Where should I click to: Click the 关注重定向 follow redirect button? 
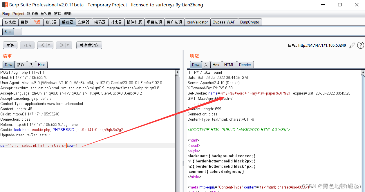(x=89, y=45)
